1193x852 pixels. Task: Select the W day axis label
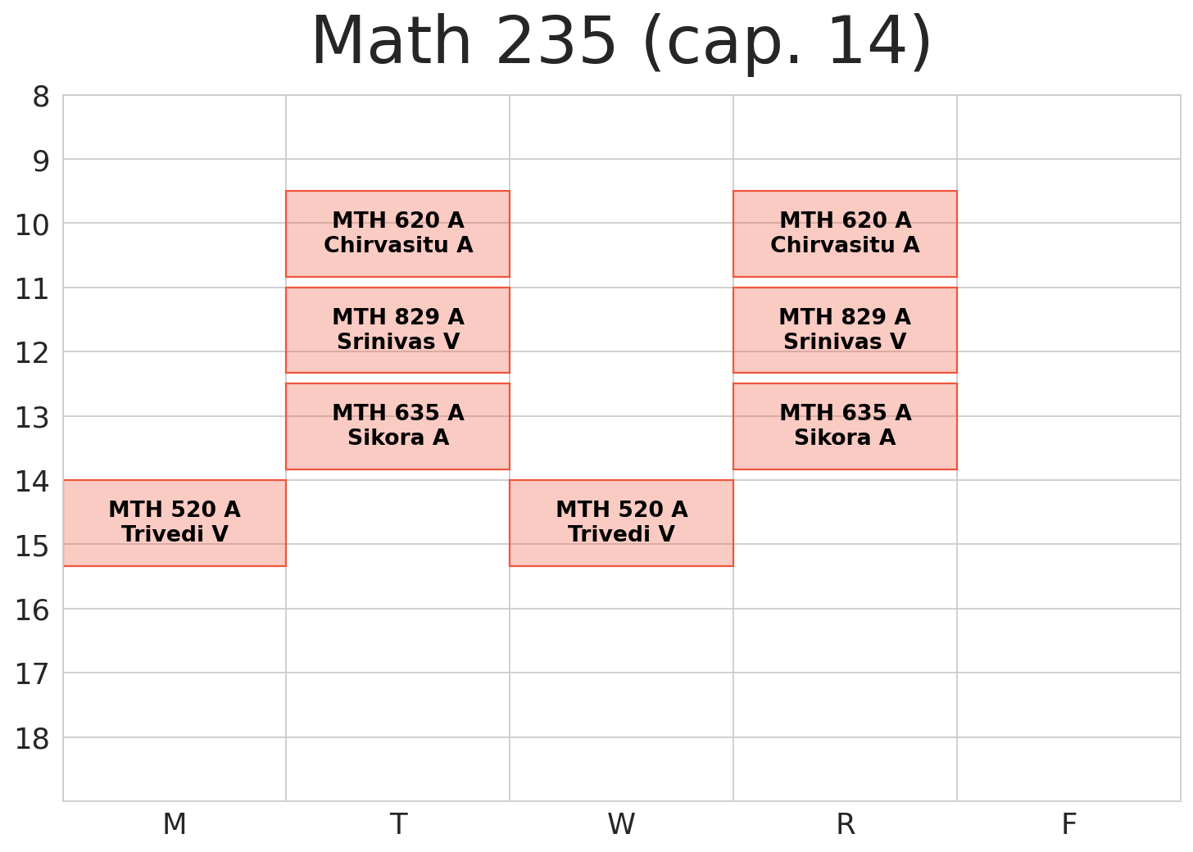coord(621,824)
